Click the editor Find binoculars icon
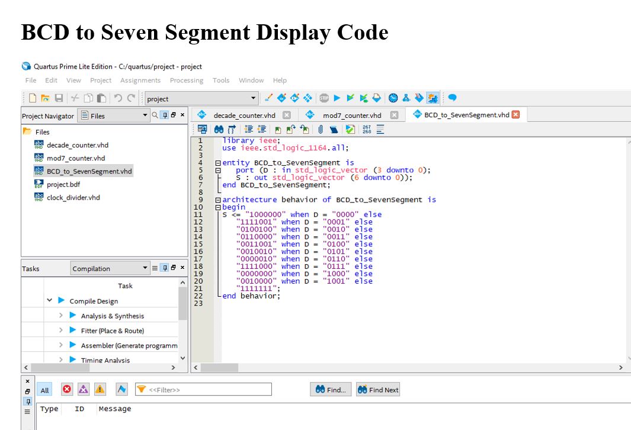This screenshot has width=631, height=430. pos(219,129)
